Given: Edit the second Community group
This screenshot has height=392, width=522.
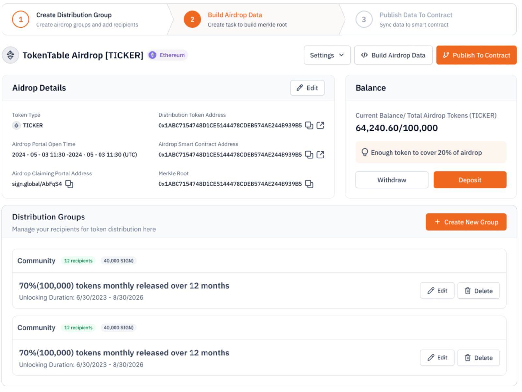Looking at the screenshot, I should (x=437, y=357).
